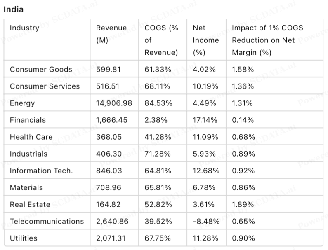
Task: Click the Financials net income 17.14%
Action: pyautogui.click(x=205, y=120)
